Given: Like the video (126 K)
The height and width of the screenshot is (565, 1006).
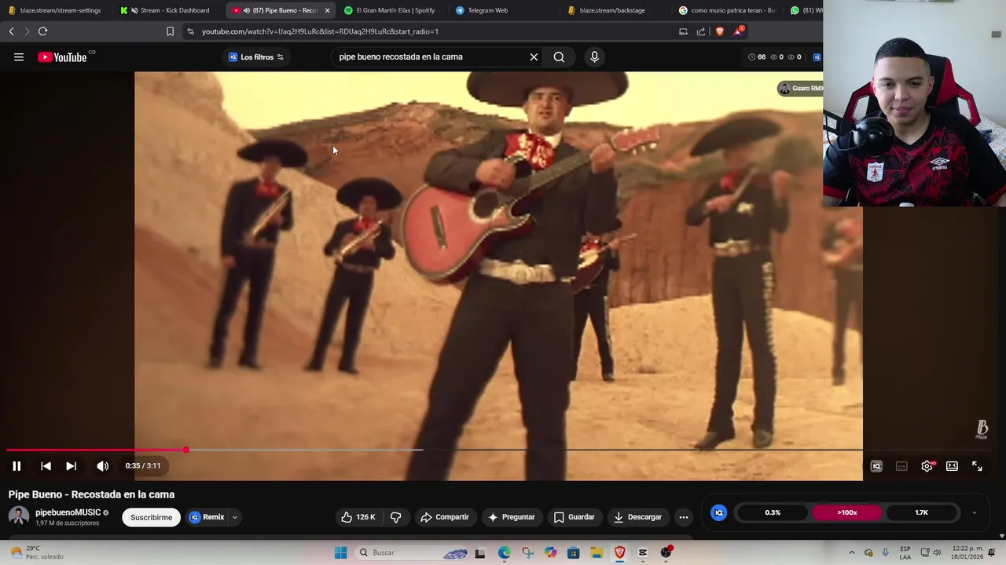Looking at the screenshot, I should pos(358,517).
